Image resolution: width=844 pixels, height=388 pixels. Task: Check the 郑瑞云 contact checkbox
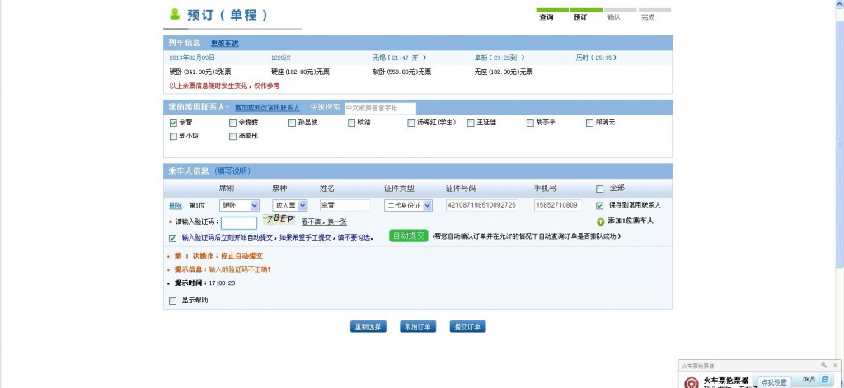click(x=590, y=124)
